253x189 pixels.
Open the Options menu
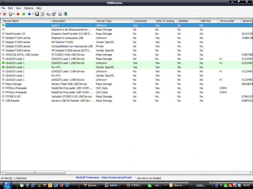tap(29, 8)
